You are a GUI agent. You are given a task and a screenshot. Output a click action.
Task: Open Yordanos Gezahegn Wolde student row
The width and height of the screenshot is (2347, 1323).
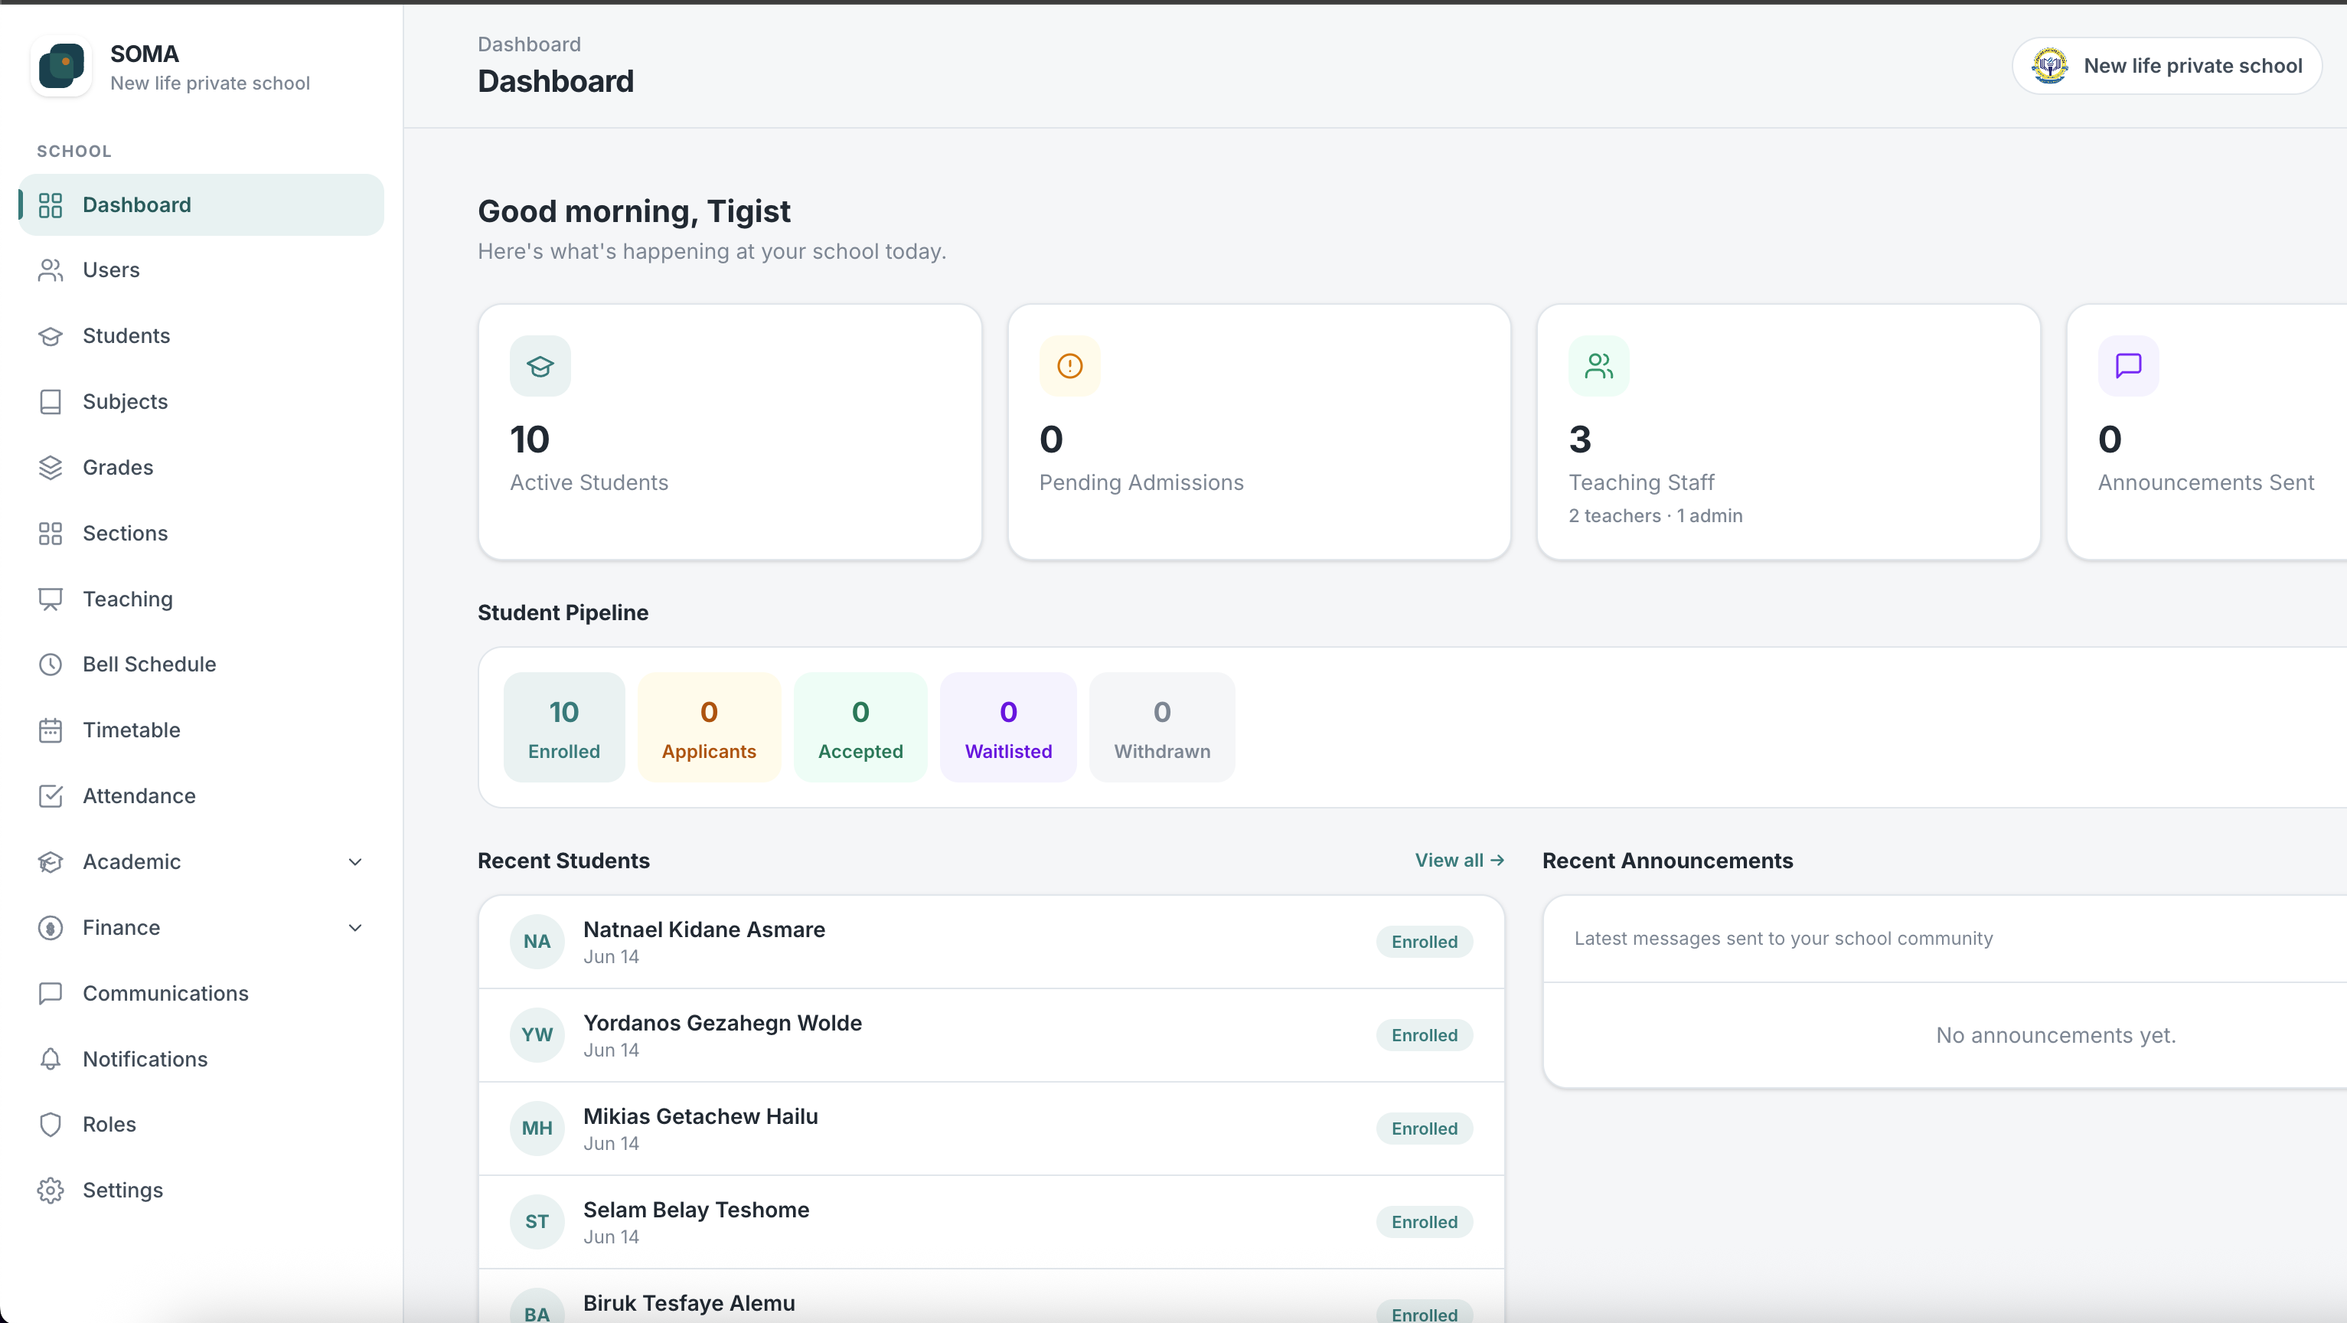pyautogui.click(x=991, y=1036)
